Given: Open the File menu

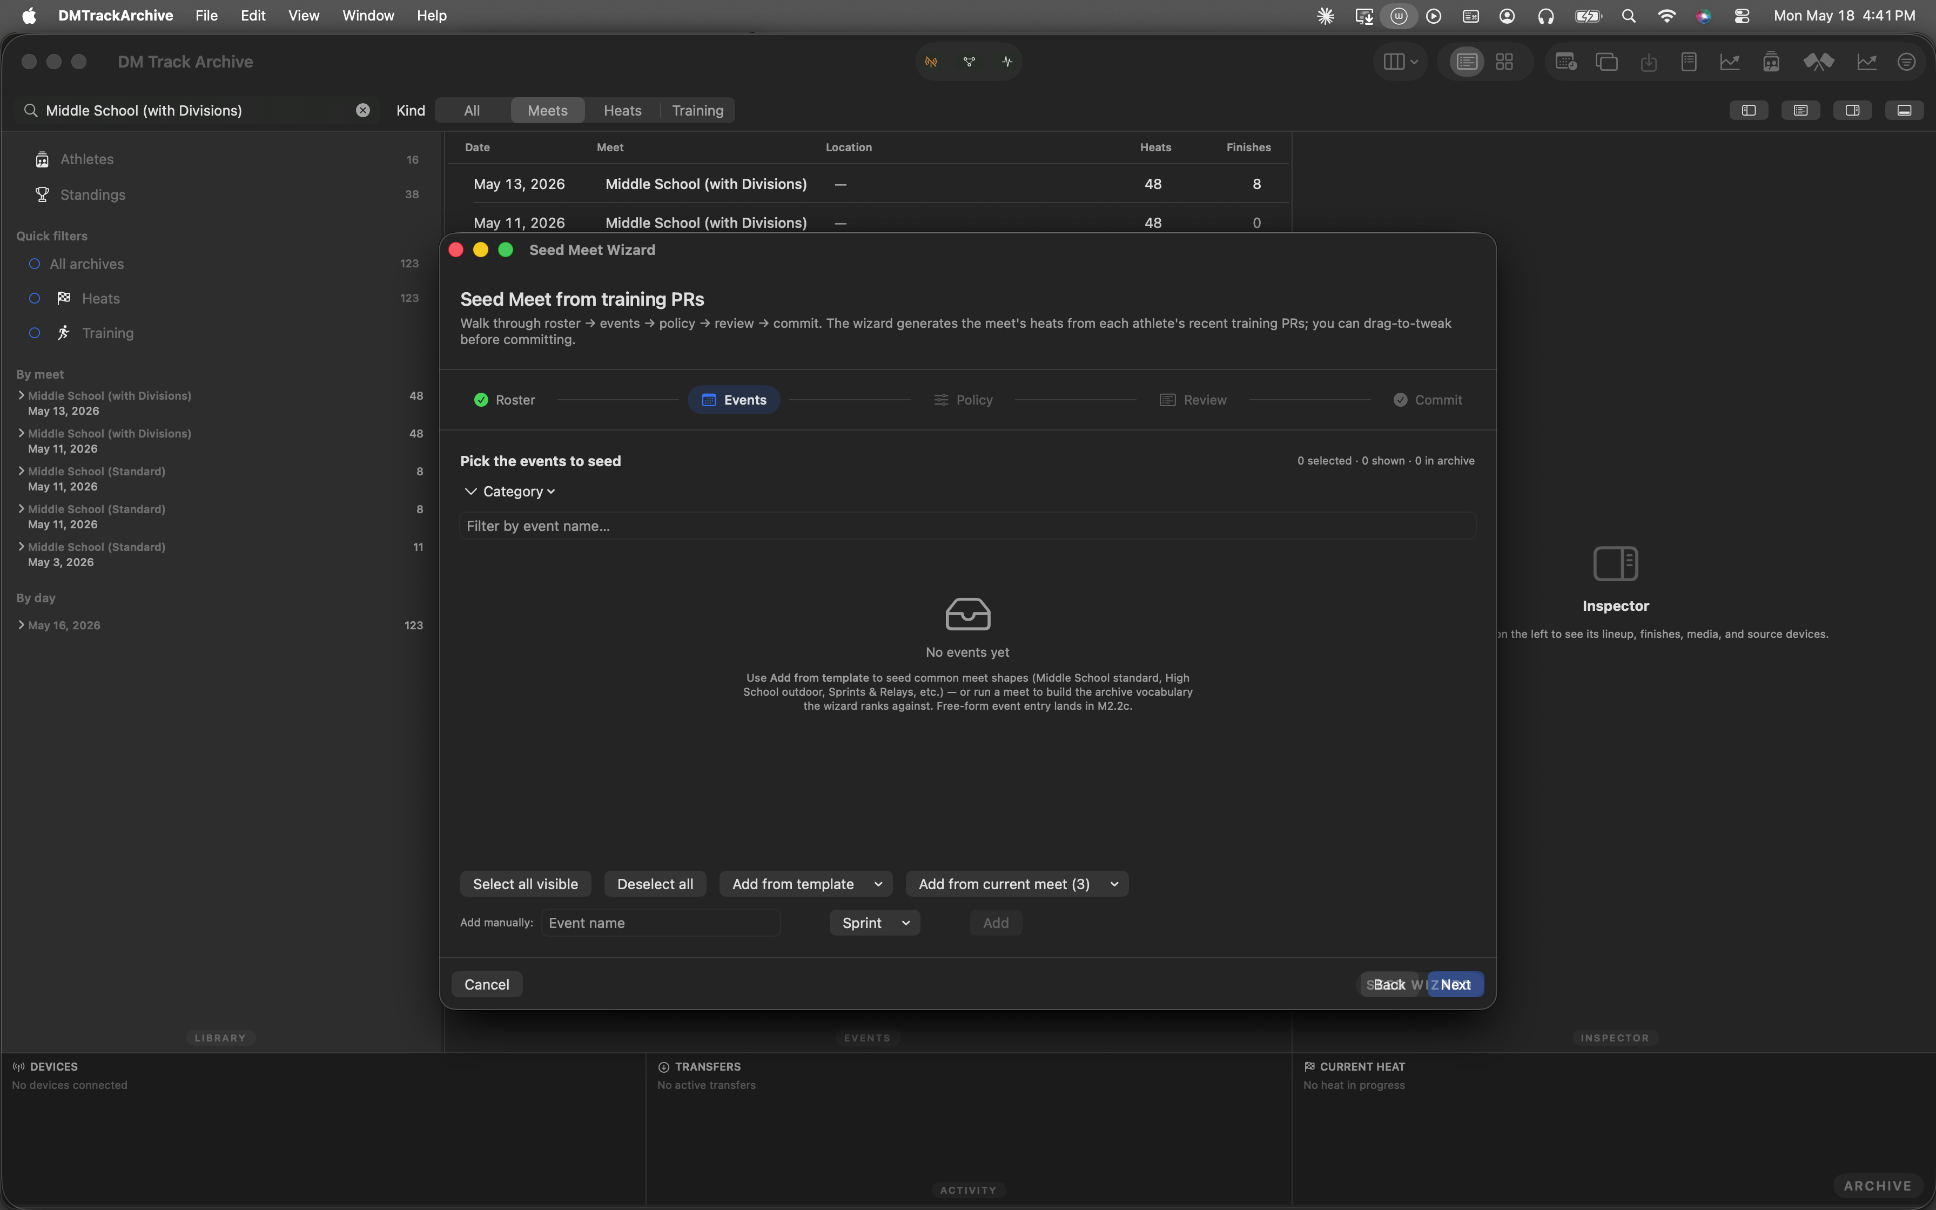Looking at the screenshot, I should (206, 15).
